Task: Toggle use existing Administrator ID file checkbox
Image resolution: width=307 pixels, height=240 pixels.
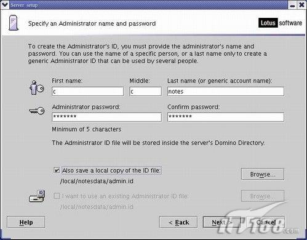Action: click(57, 196)
